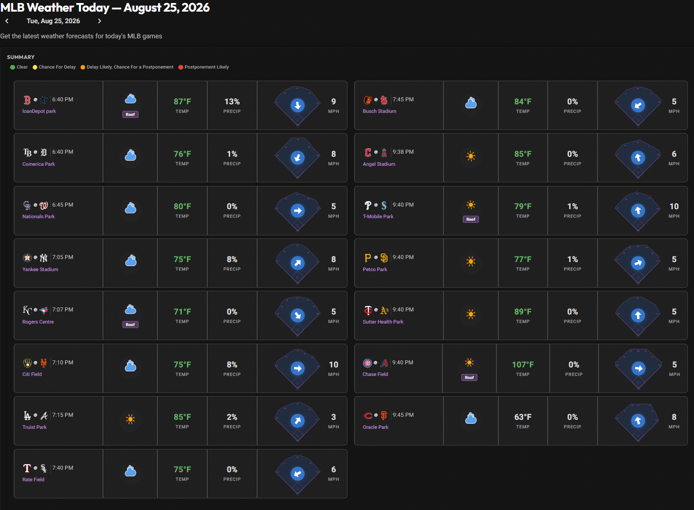Click wind direction arrow for Nationals Park
The height and width of the screenshot is (510, 694).
pyautogui.click(x=298, y=211)
